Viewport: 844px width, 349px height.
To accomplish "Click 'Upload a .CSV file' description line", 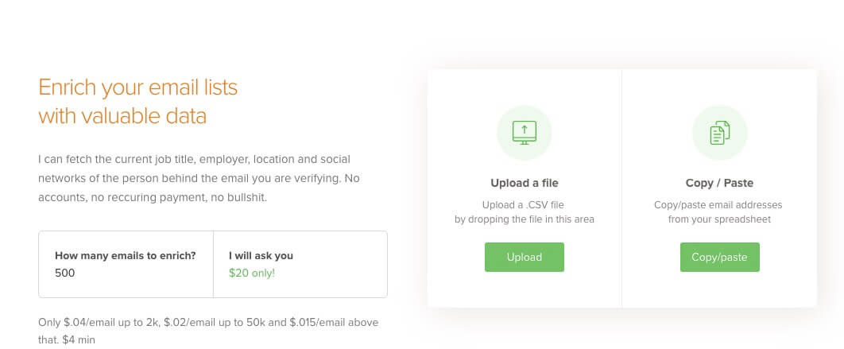I will click(523, 204).
